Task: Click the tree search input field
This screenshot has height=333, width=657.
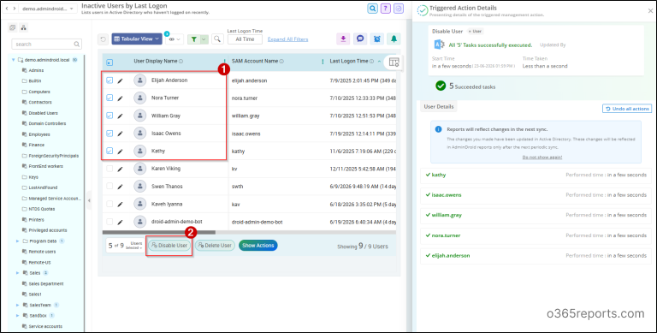Action: click(46, 44)
